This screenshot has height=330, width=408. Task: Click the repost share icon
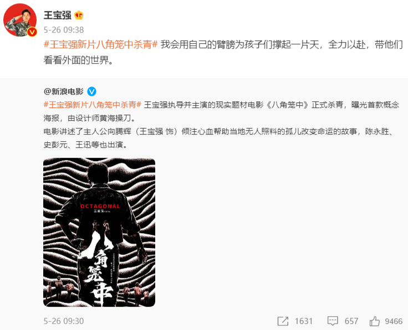283,321
